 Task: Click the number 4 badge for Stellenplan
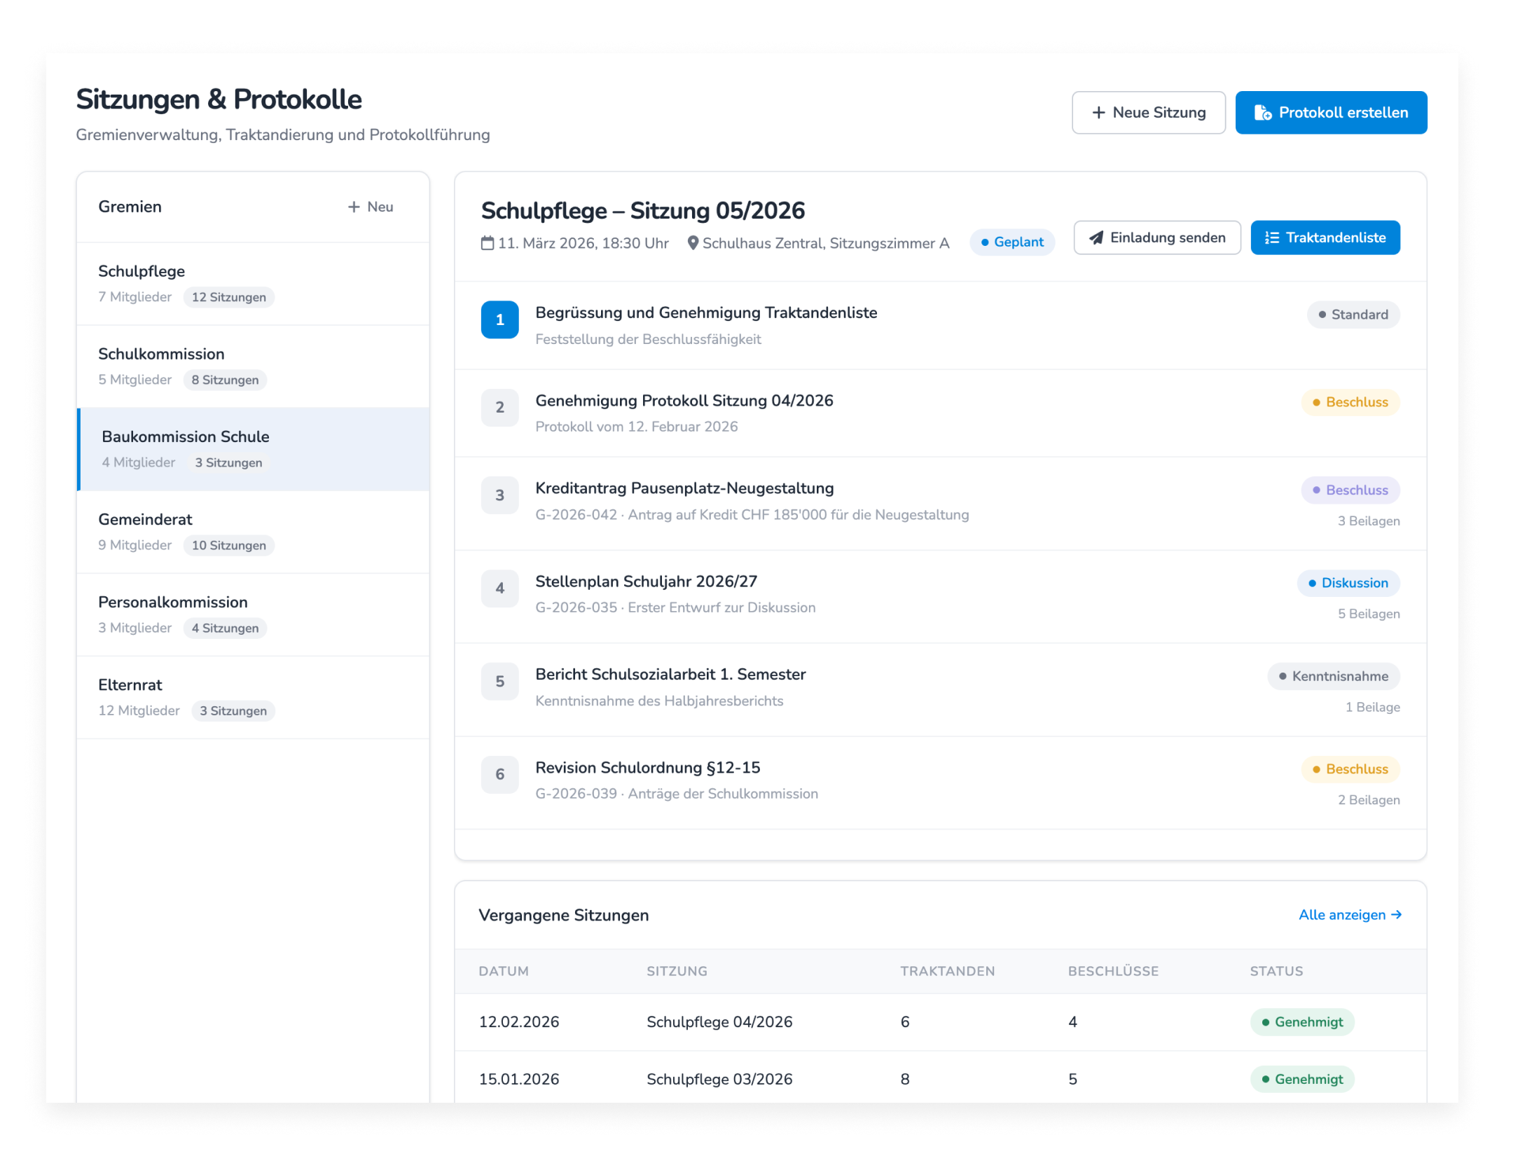tap(499, 589)
